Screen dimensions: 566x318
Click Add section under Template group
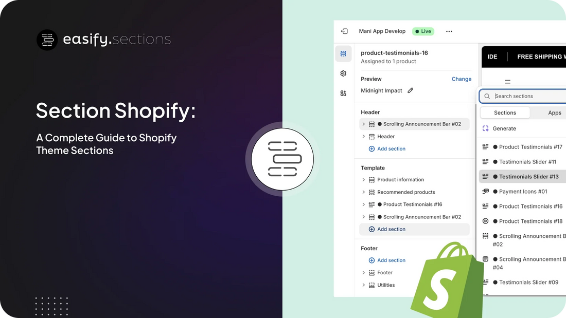point(414,229)
